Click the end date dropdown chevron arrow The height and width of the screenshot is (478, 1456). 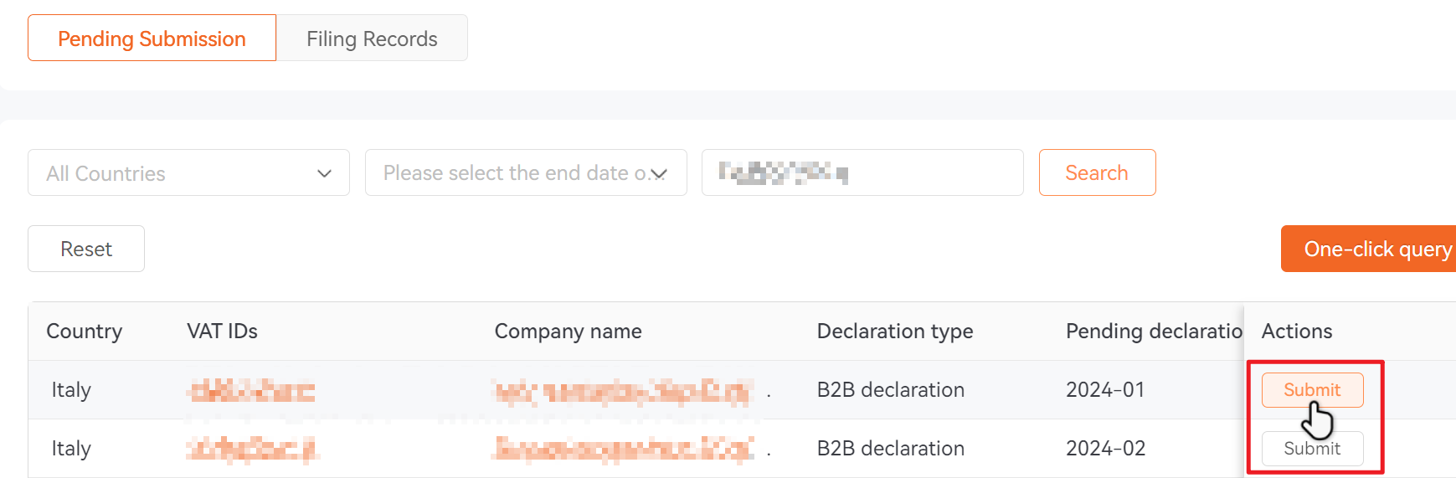coord(660,173)
